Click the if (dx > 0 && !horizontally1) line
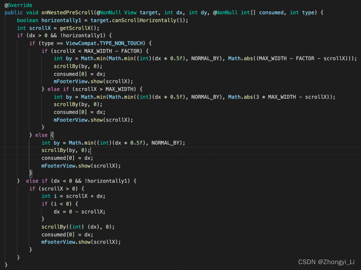 (x=64, y=36)
